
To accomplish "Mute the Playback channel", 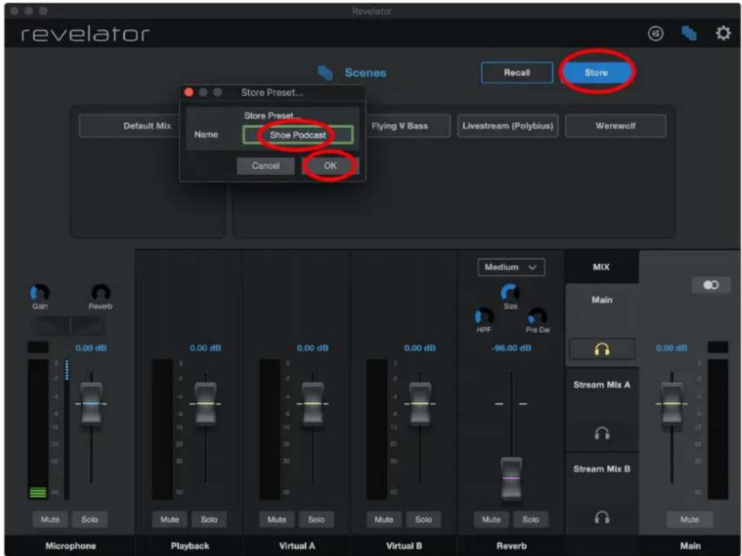I will tap(170, 519).
